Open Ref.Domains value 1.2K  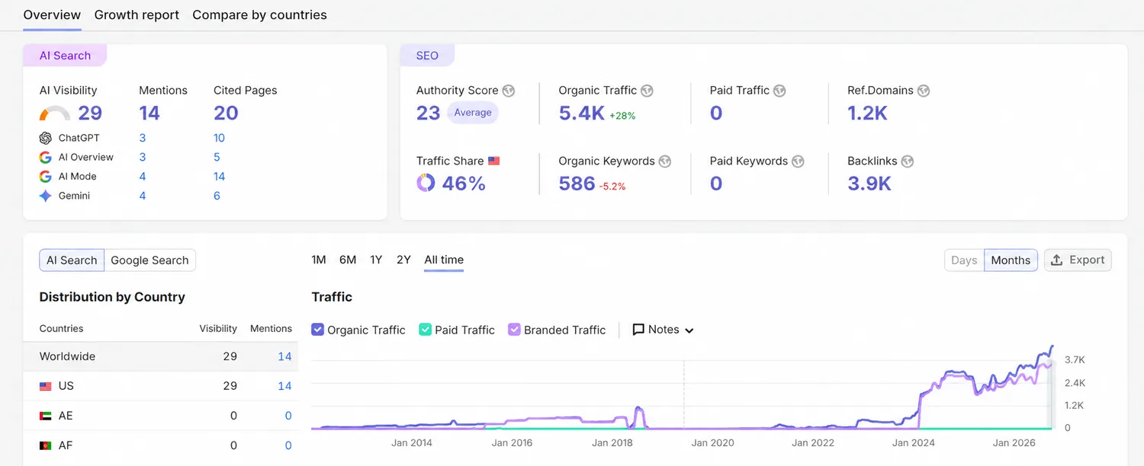tap(868, 113)
